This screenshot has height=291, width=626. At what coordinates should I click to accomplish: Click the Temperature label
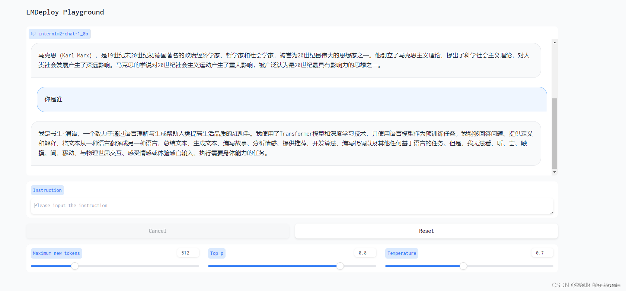coord(402,253)
